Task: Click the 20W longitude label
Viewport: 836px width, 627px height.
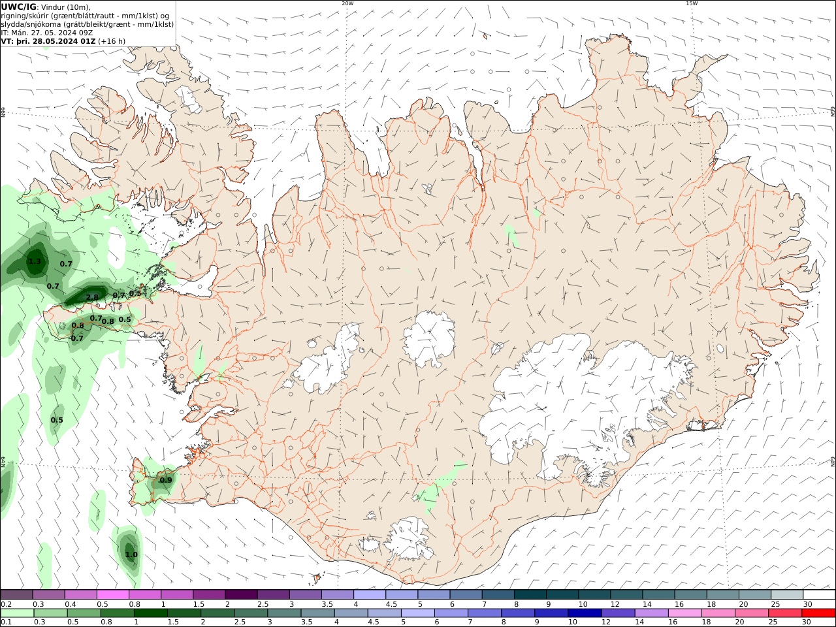Action: 347,3
